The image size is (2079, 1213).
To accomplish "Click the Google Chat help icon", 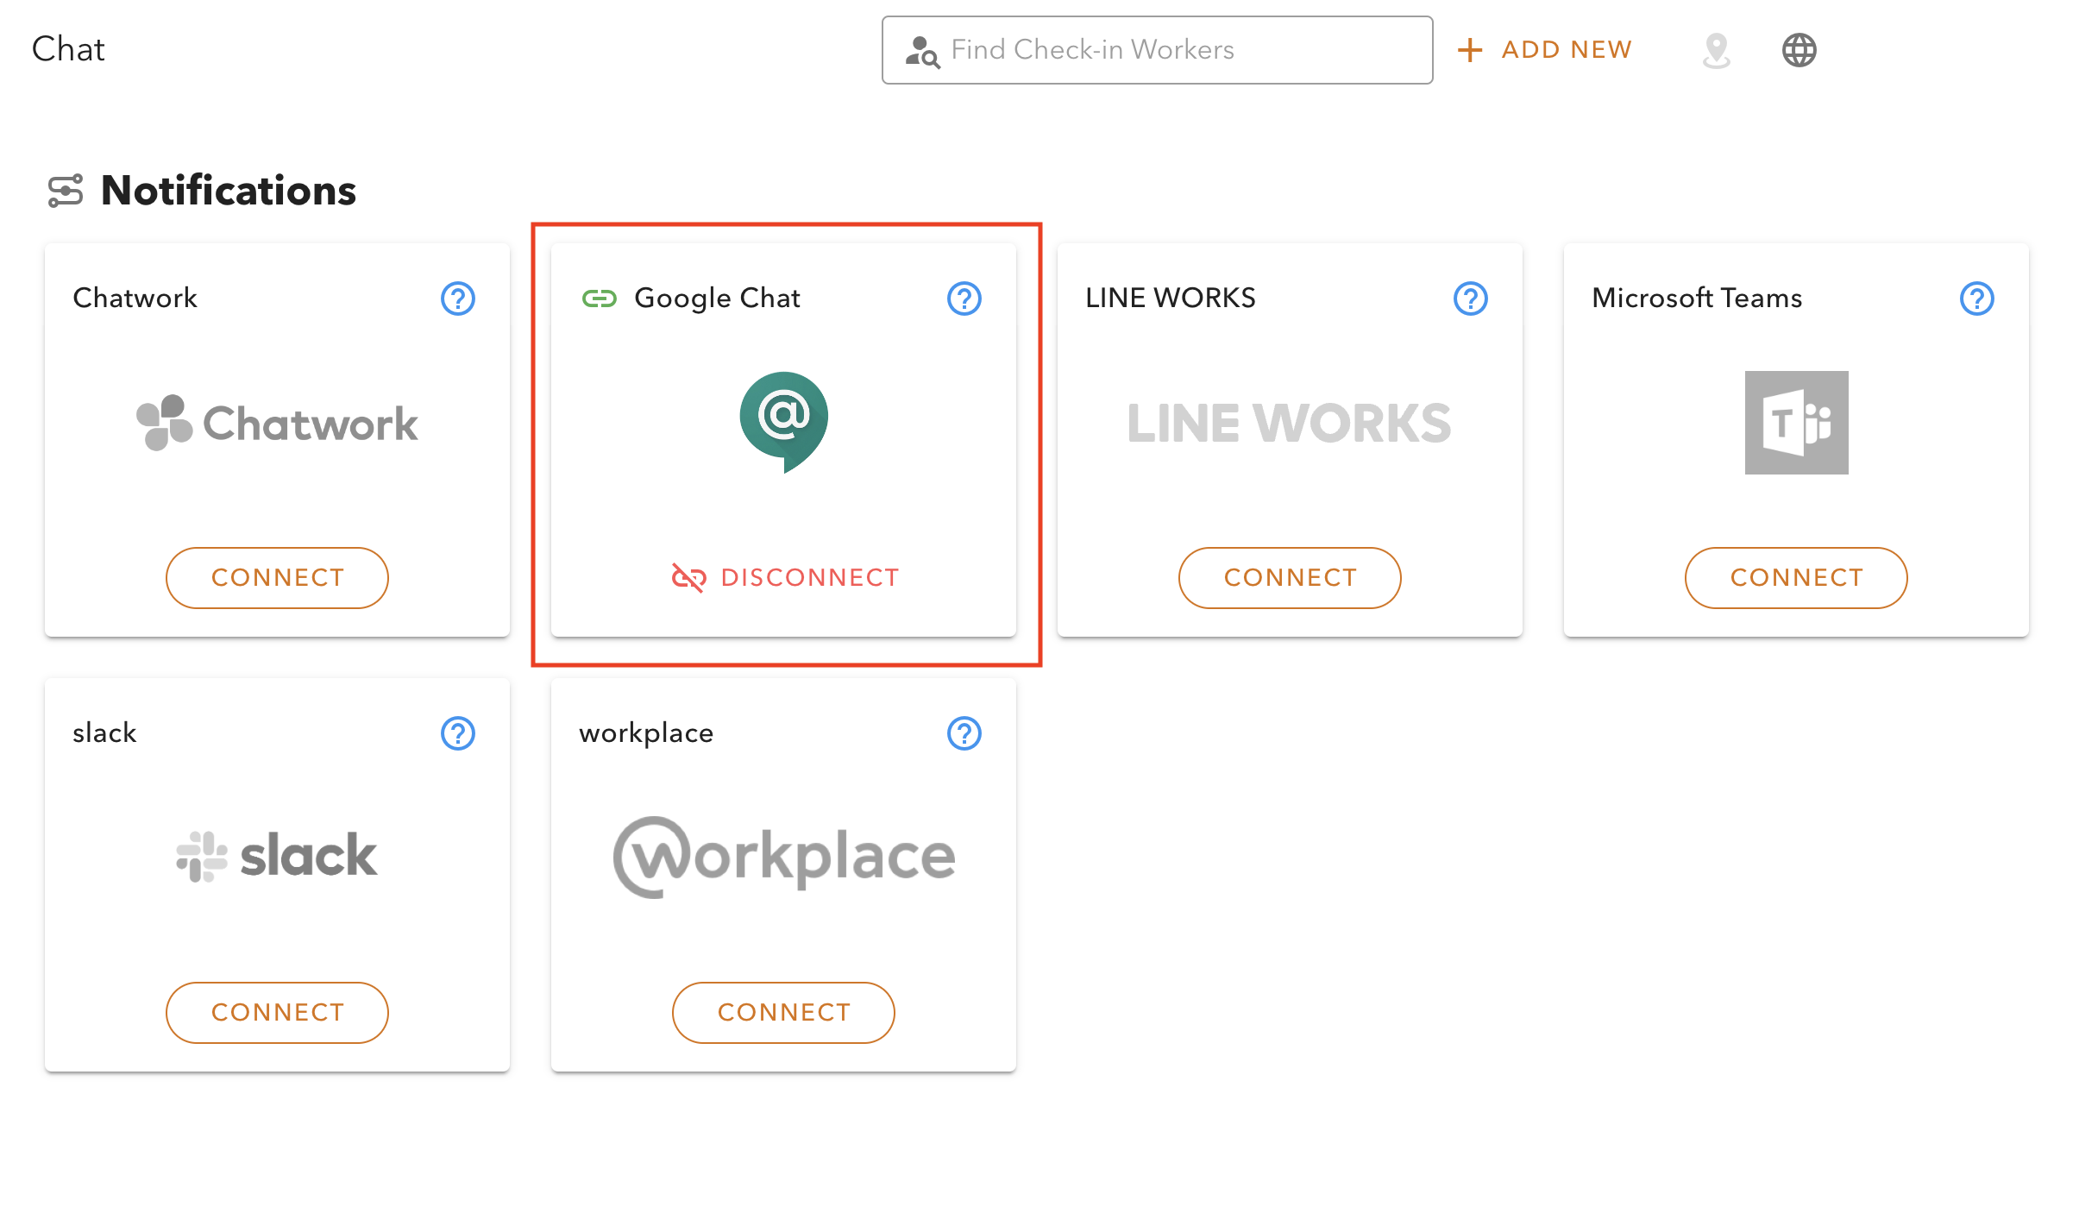I will [964, 299].
